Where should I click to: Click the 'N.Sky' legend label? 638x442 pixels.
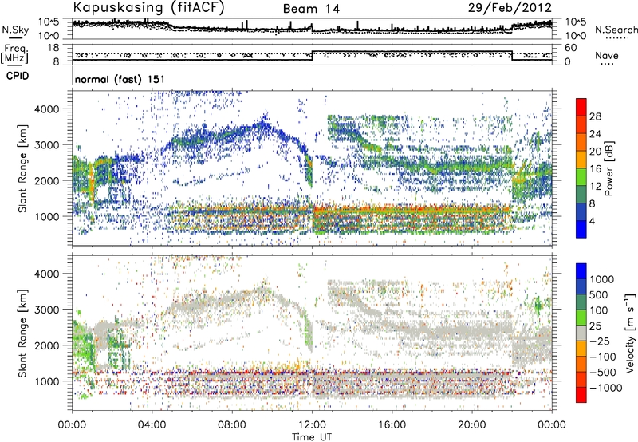tap(15, 30)
